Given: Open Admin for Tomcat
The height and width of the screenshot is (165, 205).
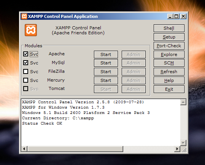Looking at the screenshot, I should [x=133, y=89].
